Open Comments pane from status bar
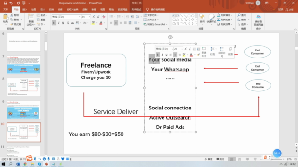 coord(220,159)
